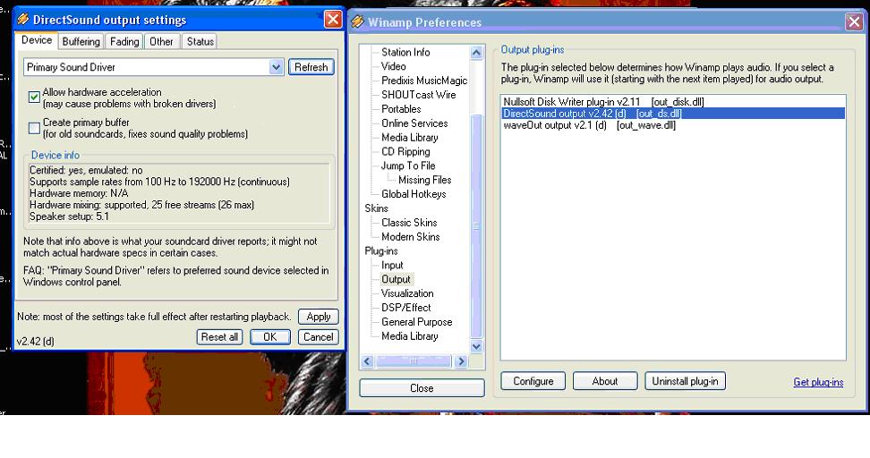
Task: Click the Reset all button
Action: 219,337
